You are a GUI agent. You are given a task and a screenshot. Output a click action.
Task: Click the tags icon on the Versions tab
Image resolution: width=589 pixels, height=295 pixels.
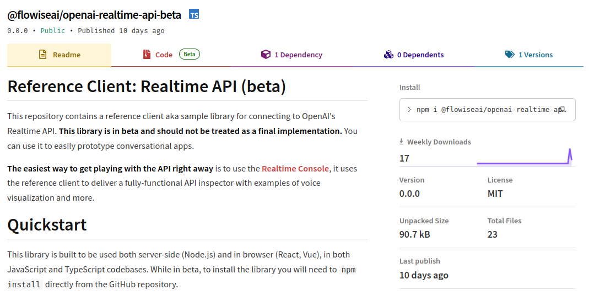click(510, 55)
